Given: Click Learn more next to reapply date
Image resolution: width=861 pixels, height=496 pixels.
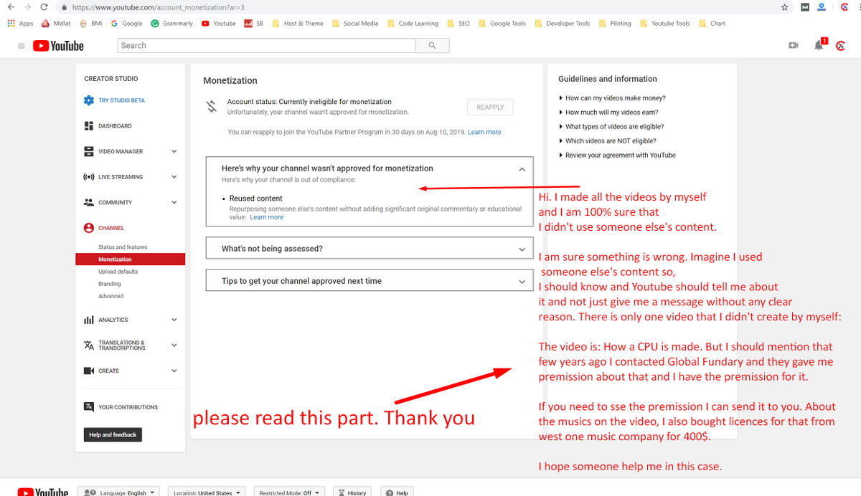Looking at the screenshot, I should (x=484, y=133).
